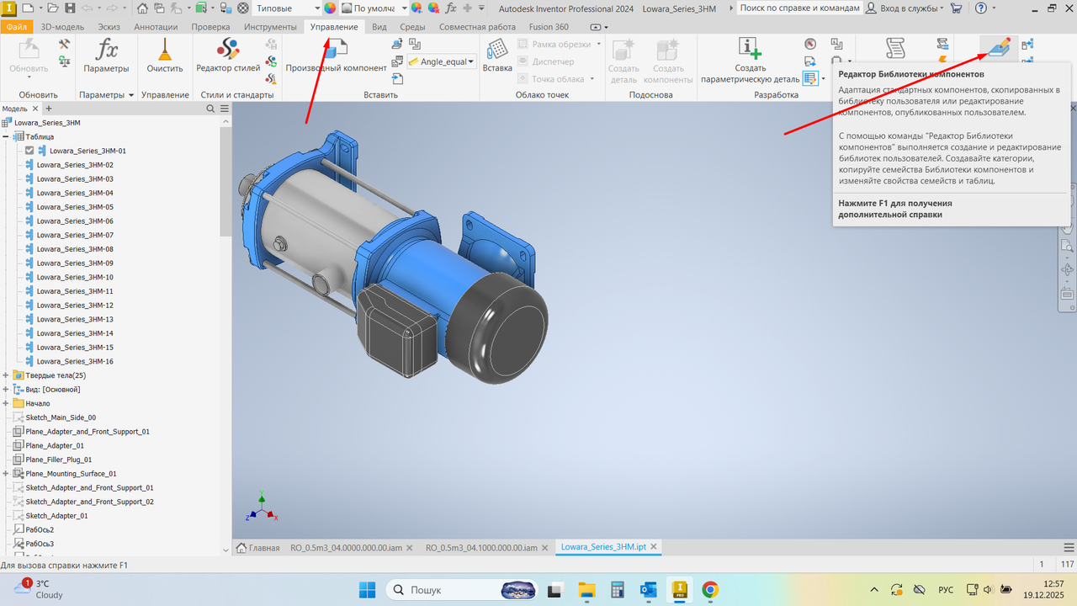Close the Модель browser panel tab
This screenshot has height=606, width=1077.
tap(36, 109)
